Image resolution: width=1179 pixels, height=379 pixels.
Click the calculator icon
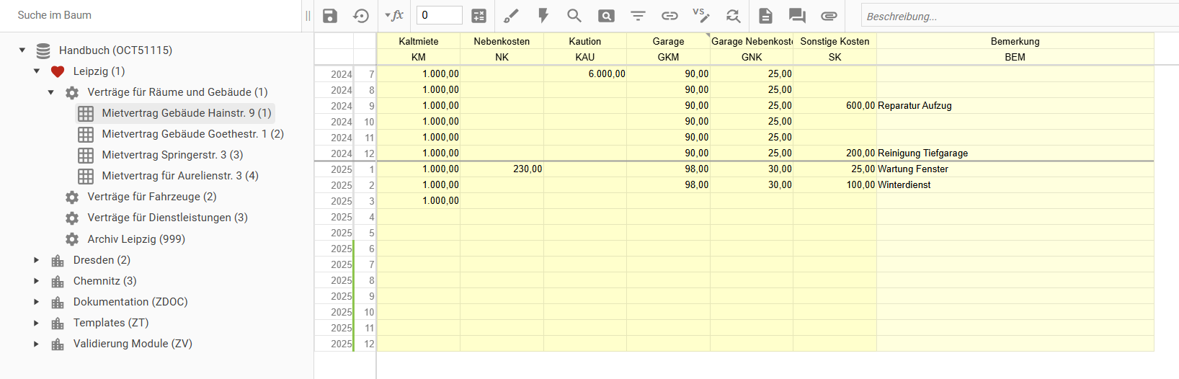point(479,16)
